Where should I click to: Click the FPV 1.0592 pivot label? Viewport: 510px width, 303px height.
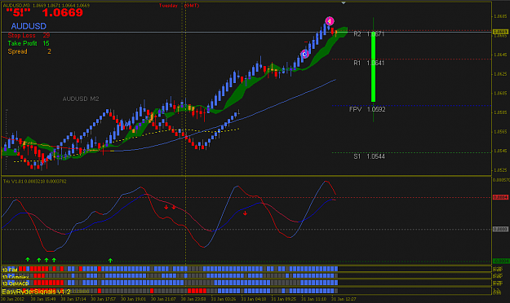coord(367,109)
